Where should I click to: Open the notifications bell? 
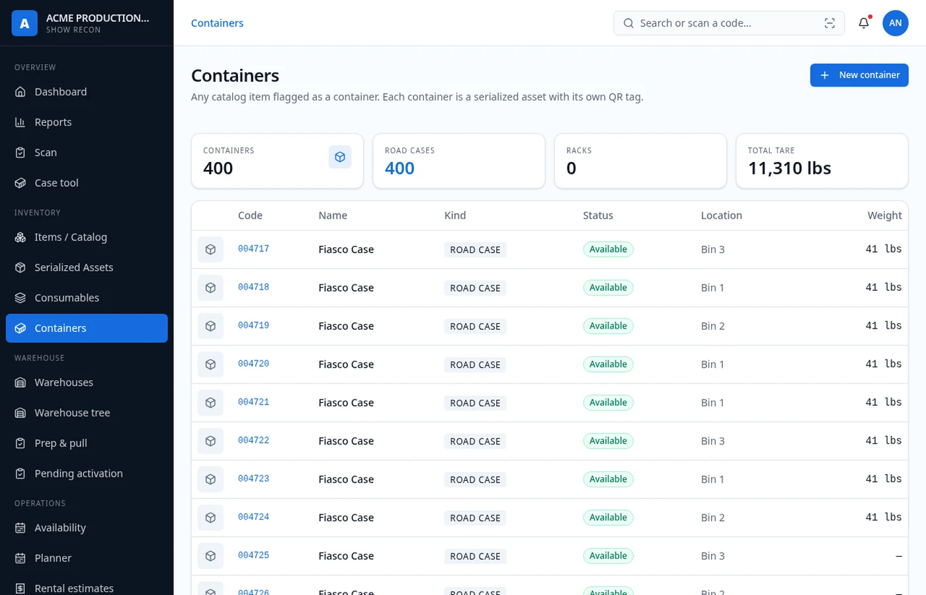[864, 23]
